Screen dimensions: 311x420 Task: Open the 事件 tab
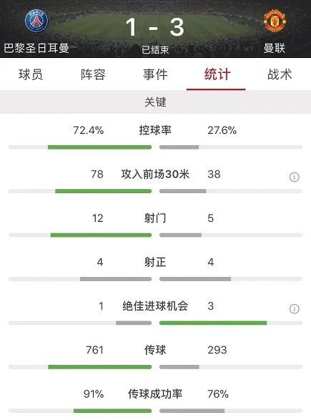click(x=155, y=74)
